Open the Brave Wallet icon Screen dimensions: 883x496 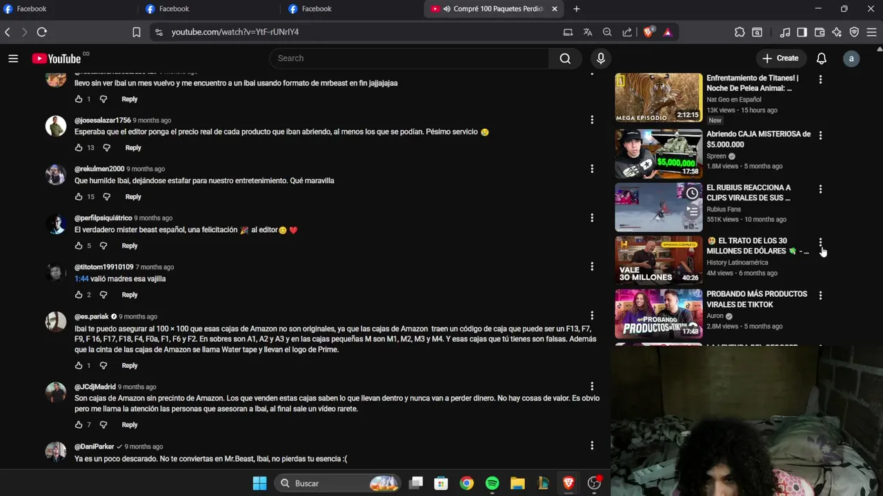click(820, 32)
